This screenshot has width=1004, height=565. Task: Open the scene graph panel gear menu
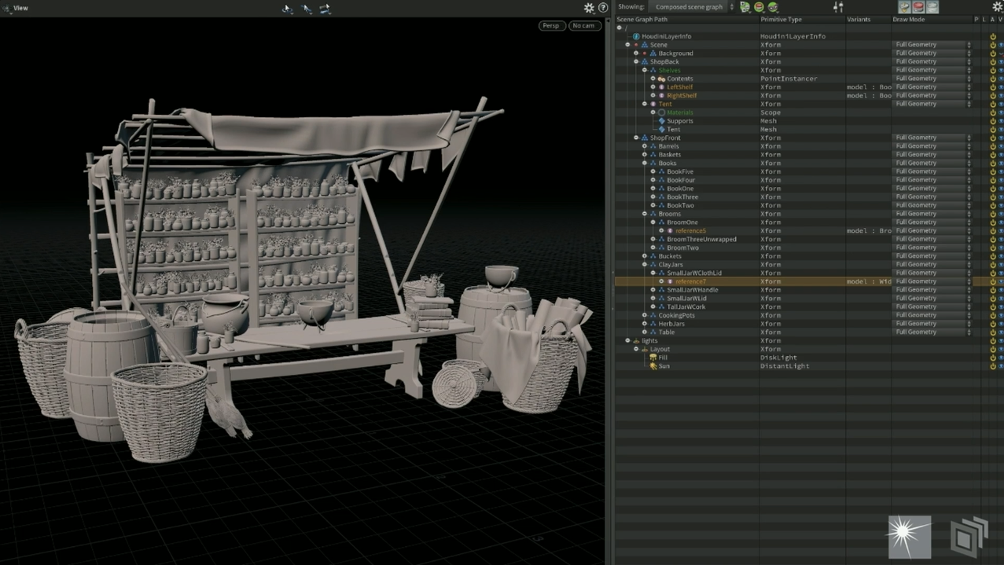pos(997,7)
